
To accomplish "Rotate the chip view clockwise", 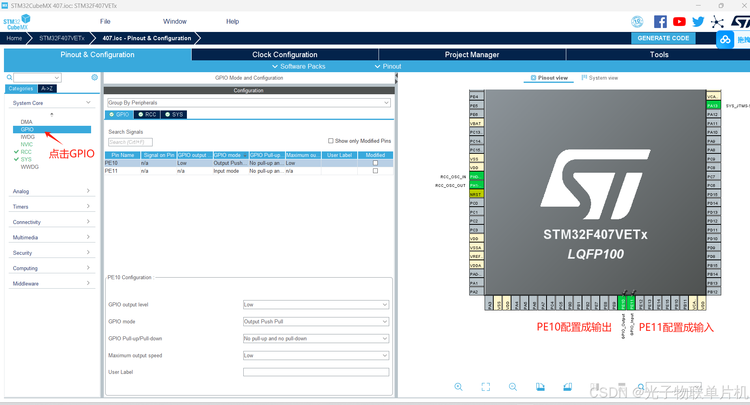I will click(540, 387).
